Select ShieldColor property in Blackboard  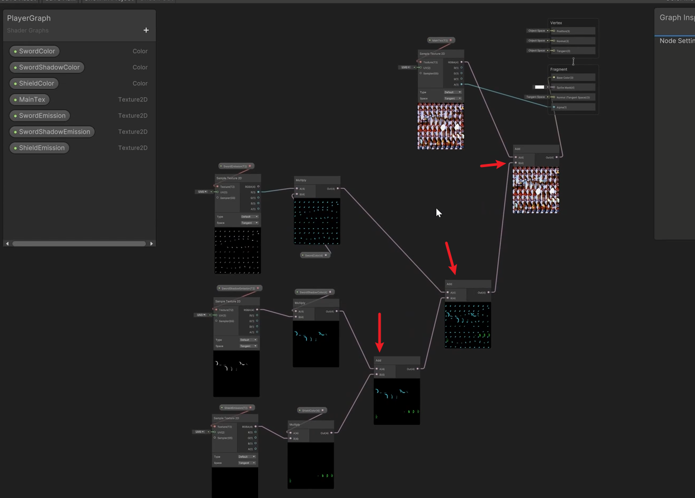(34, 83)
